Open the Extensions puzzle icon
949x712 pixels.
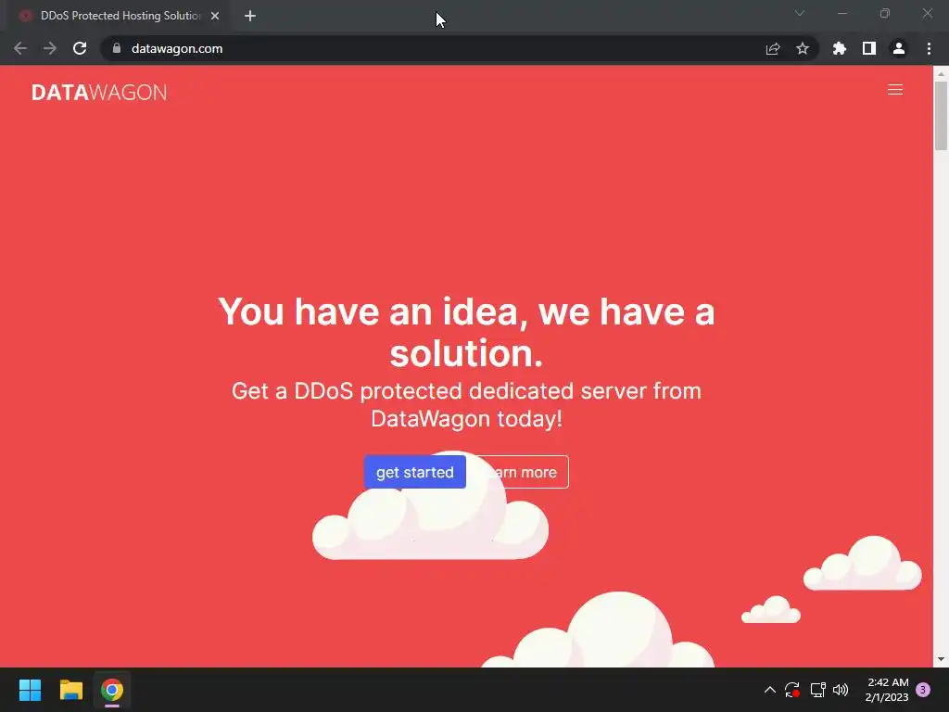840,48
